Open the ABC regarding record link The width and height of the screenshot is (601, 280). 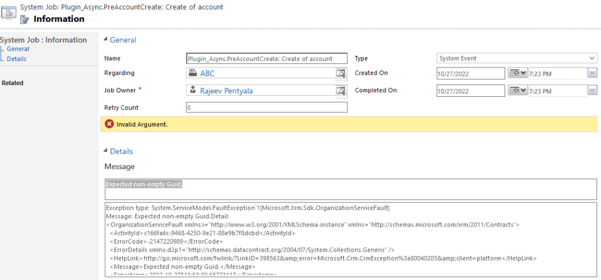click(207, 73)
